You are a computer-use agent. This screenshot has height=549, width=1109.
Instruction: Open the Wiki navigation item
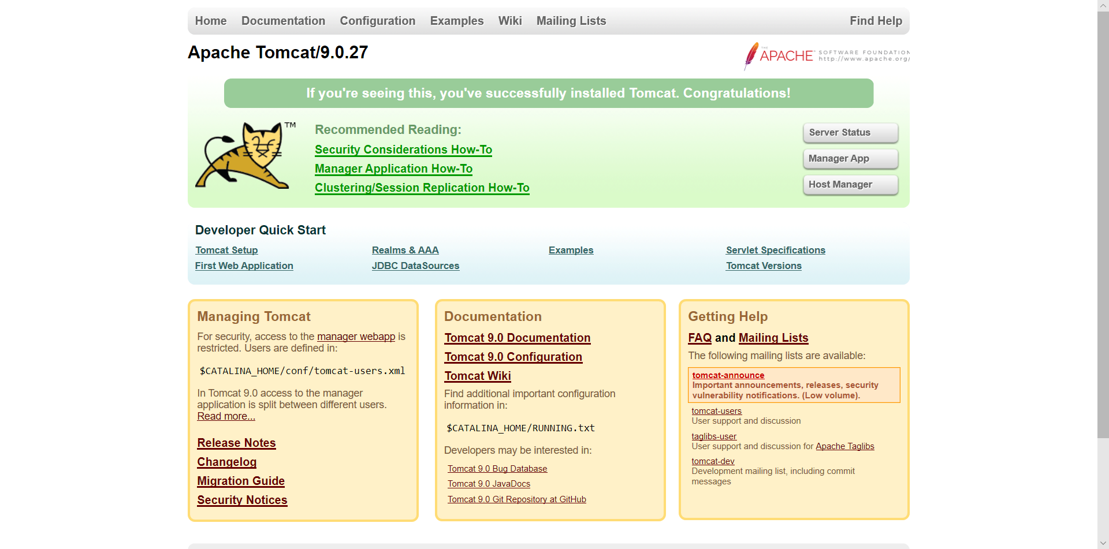(510, 21)
